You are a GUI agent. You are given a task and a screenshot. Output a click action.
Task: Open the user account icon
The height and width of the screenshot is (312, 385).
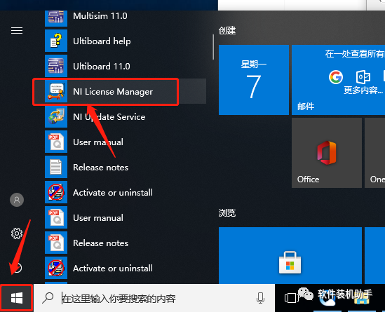(x=17, y=200)
